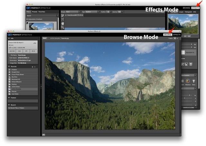Open the Info tab in Effects window
The image size is (206, 146).
(194, 12)
